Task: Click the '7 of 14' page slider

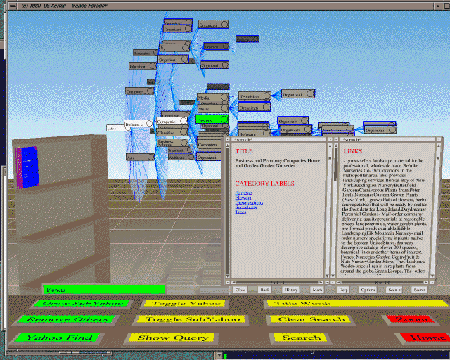Action: tap(277, 283)
